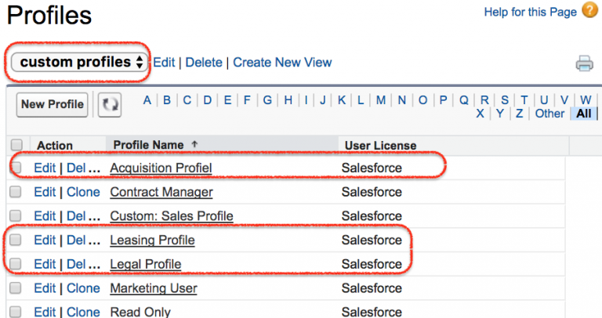The width and height of the screenshot is (602, 318).
Task: Clone the Contract Manager profile
Action: 83,192
